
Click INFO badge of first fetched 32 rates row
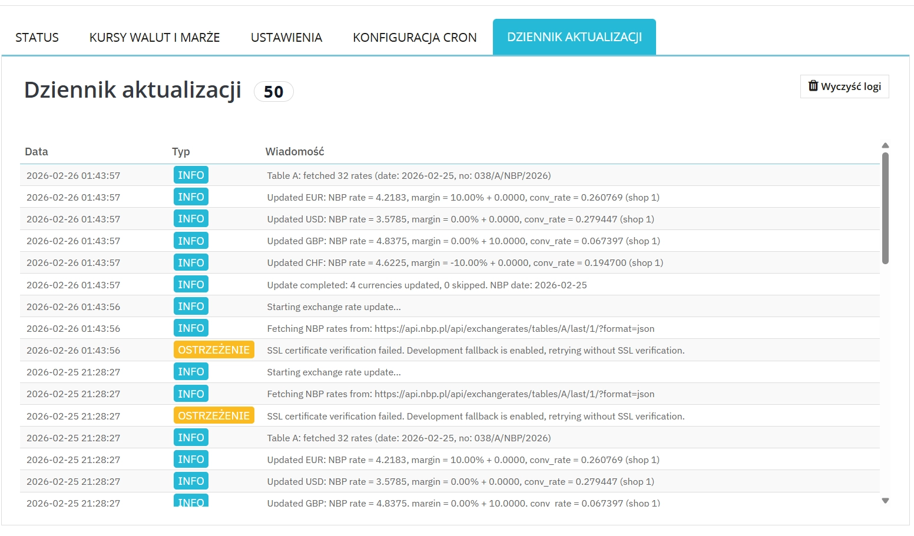191,175
